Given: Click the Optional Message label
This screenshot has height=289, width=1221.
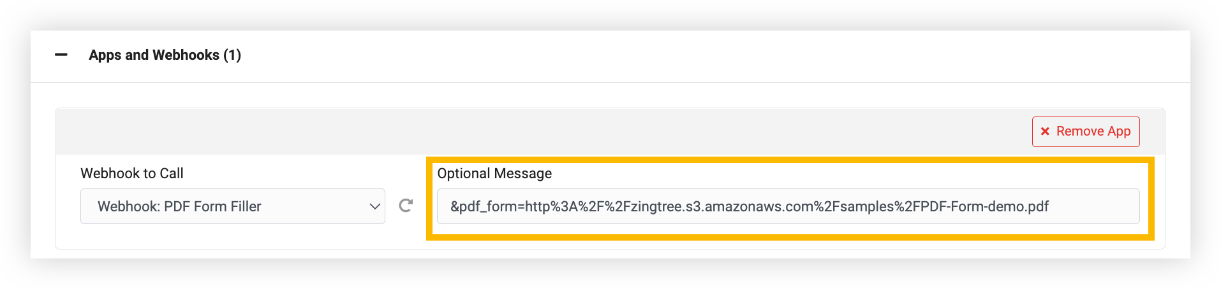Looking at the screenshot, I should tap(494, 173).
